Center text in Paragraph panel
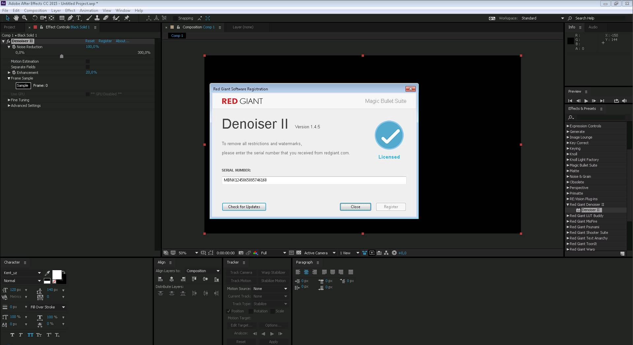This screenshot has height=345, width=633. point(306,272)
